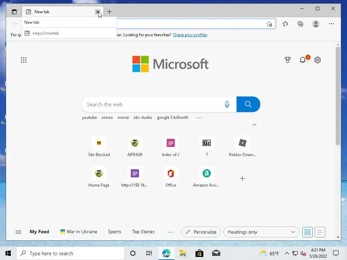Open the tab actions menu icon
The height and width of the screenshot is (260, 347).
coord(14,12)
